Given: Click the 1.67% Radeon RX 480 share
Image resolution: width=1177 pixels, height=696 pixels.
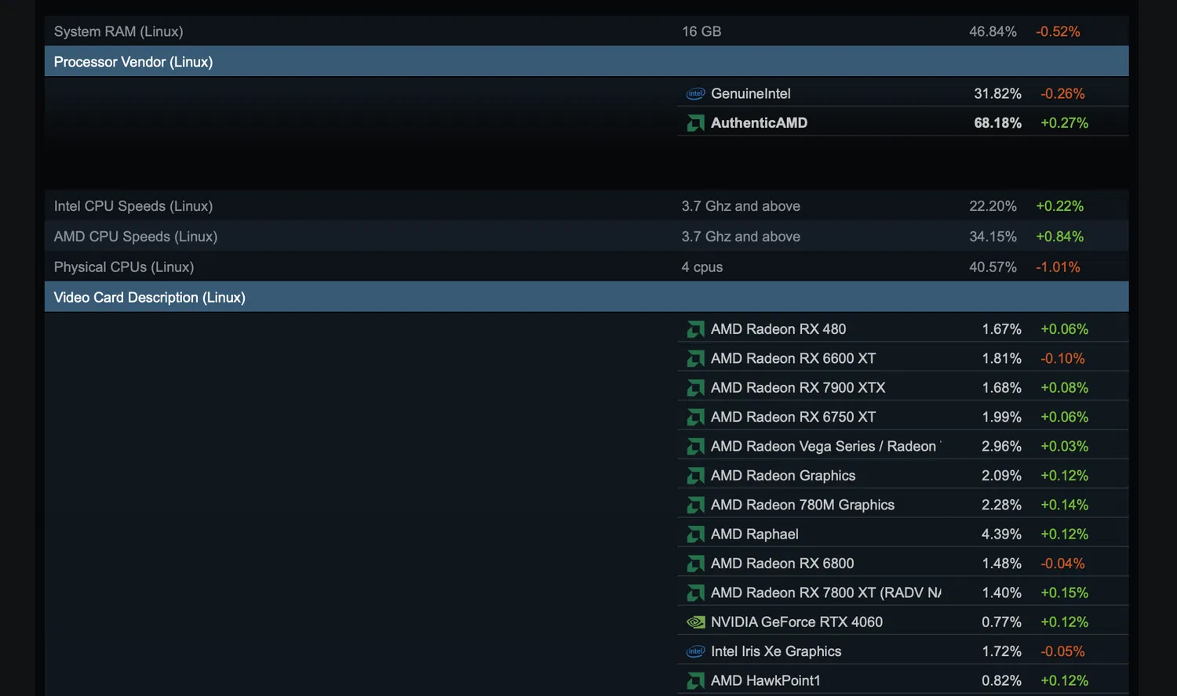Looking at the screenshot, I should 1002,329.
